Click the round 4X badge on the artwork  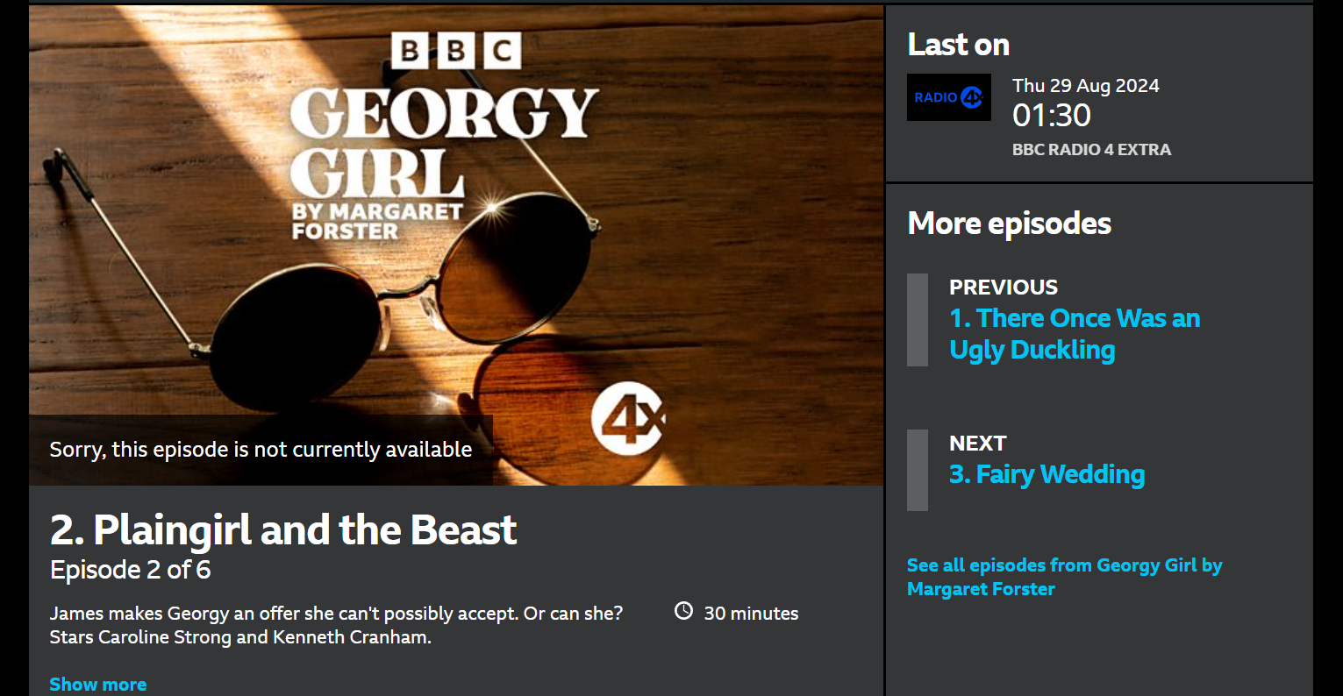(x=626, y=417)
